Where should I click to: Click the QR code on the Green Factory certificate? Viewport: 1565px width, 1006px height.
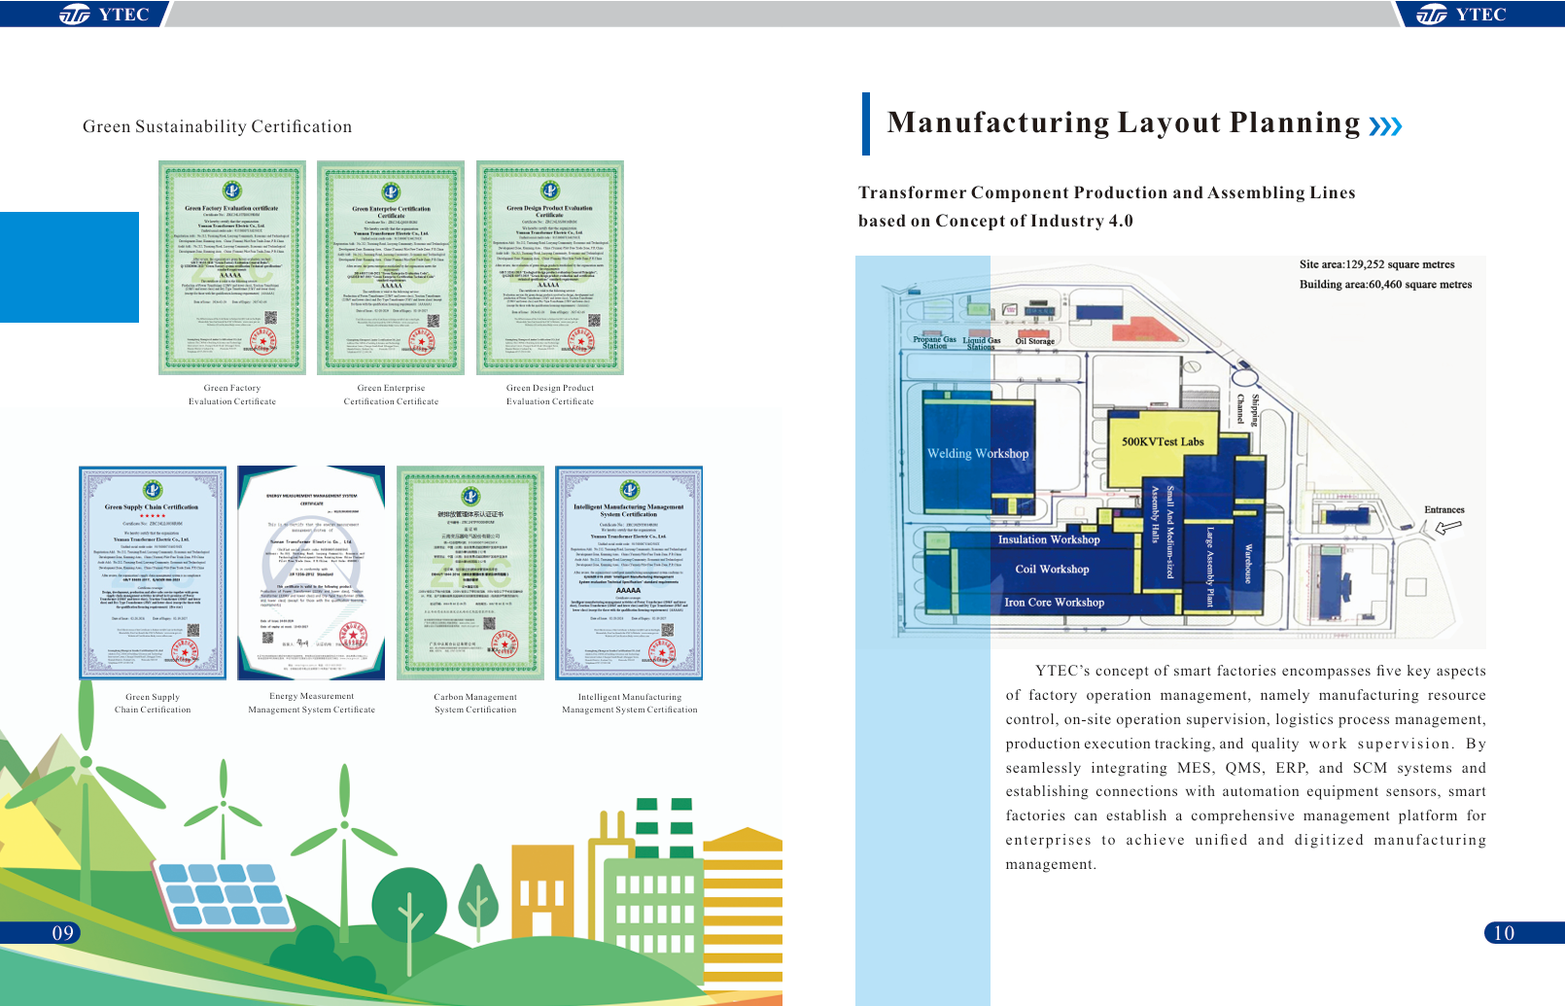click(271, 318)
